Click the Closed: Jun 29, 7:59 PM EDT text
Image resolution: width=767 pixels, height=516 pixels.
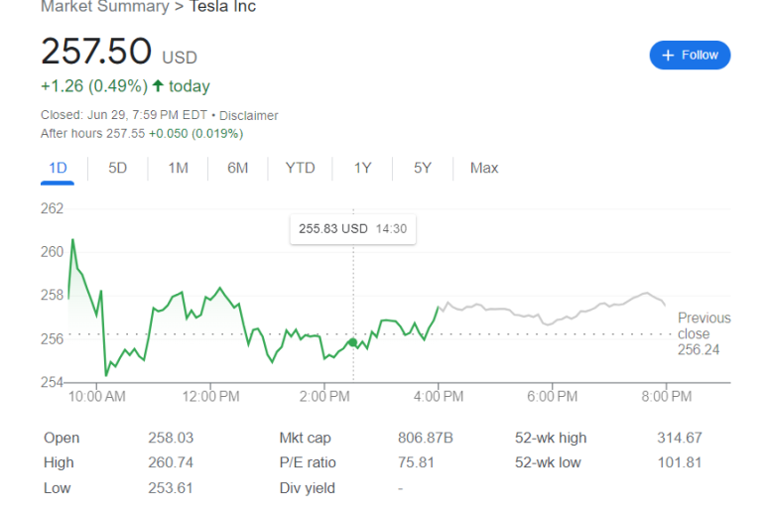(x=124, y=115)
